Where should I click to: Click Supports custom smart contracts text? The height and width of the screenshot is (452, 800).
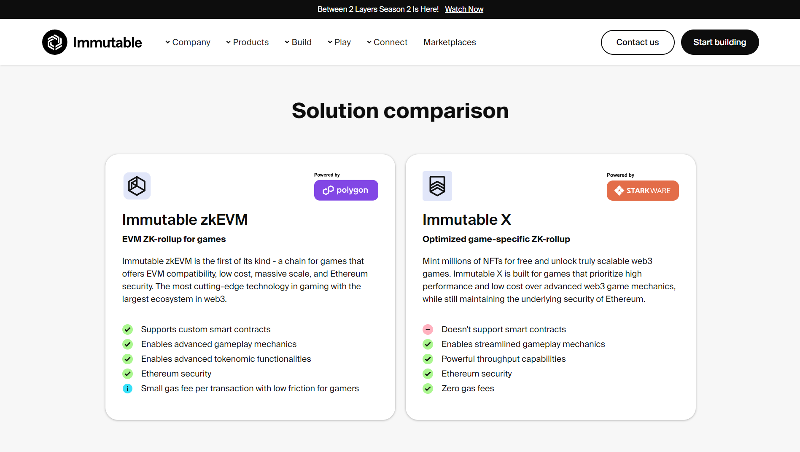[206, 329]
